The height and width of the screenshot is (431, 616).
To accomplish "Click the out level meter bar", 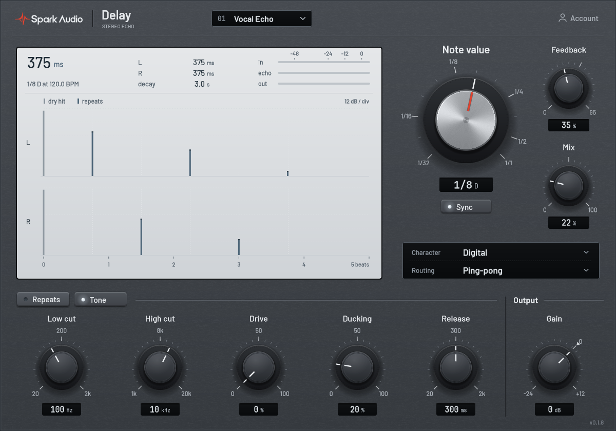I will 324,84.
